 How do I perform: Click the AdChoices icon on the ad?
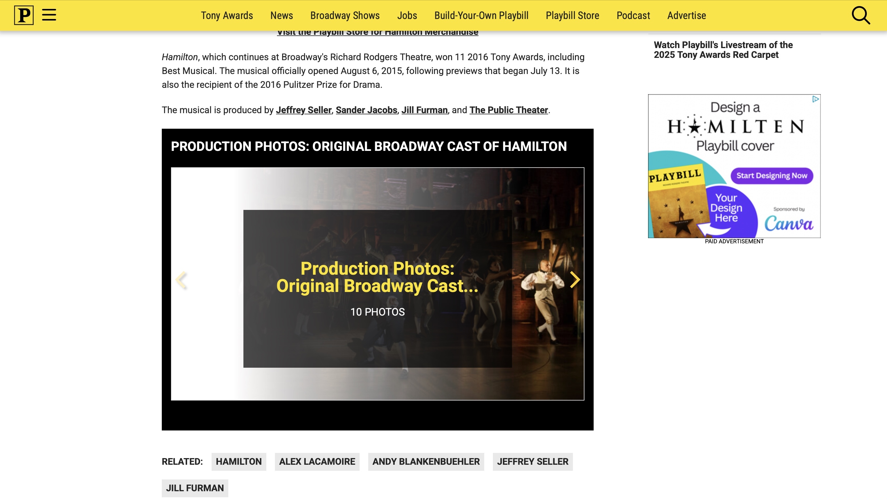coord(815,99)
